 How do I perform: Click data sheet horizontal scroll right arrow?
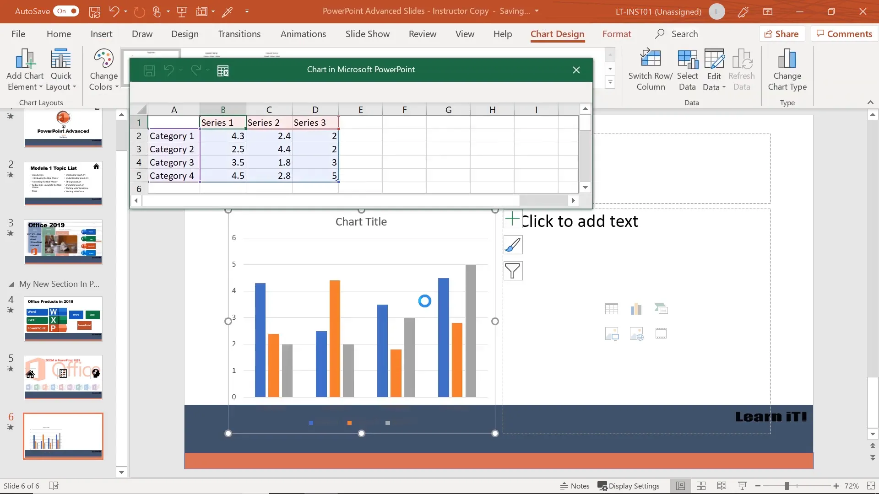[x=573, y=200]
